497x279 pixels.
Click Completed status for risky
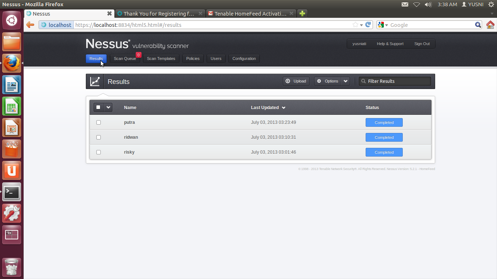click(384, 152)
